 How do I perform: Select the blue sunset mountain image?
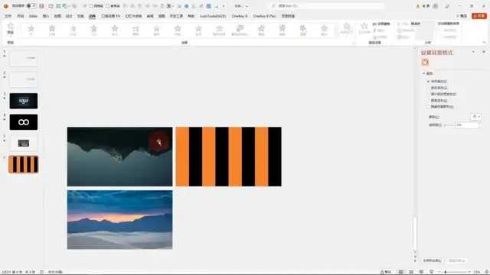click(119, 220)
